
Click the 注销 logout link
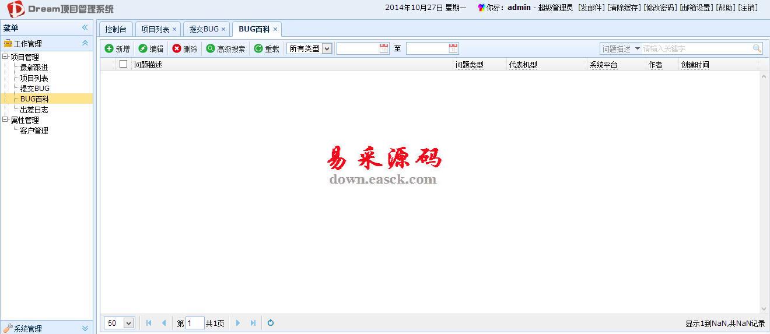coord(748,8)
